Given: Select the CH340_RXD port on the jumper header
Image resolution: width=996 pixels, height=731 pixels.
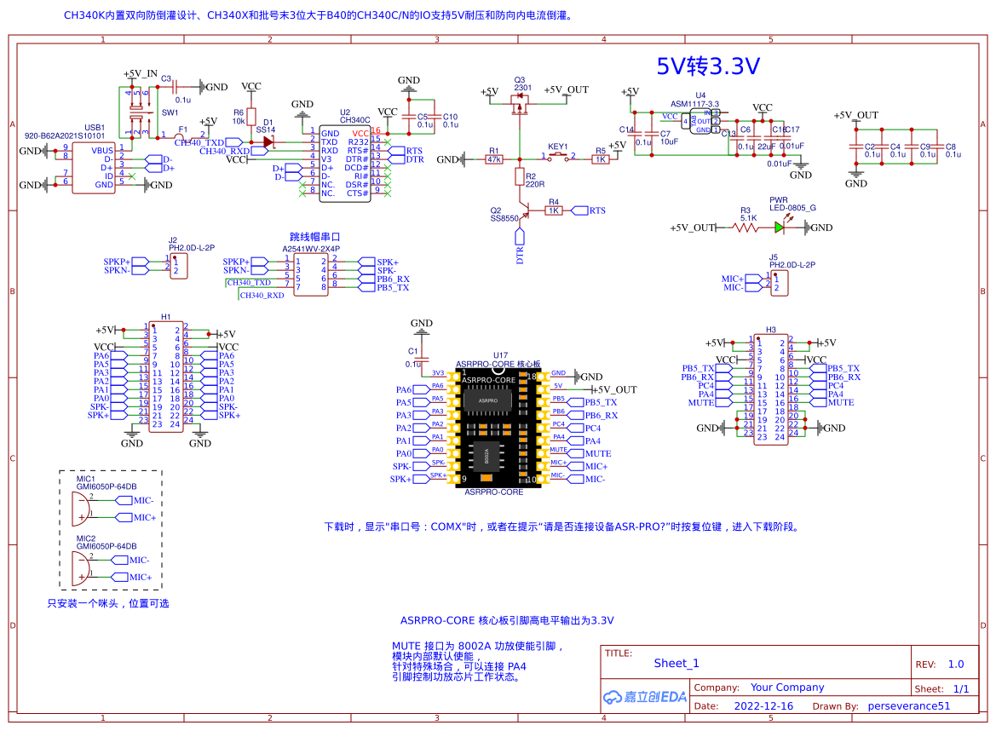Looking at the screenshot, I should click(262, 296).
